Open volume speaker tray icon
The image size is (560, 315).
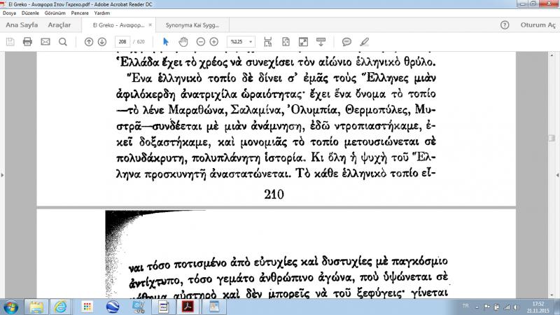tap(517, 307)
